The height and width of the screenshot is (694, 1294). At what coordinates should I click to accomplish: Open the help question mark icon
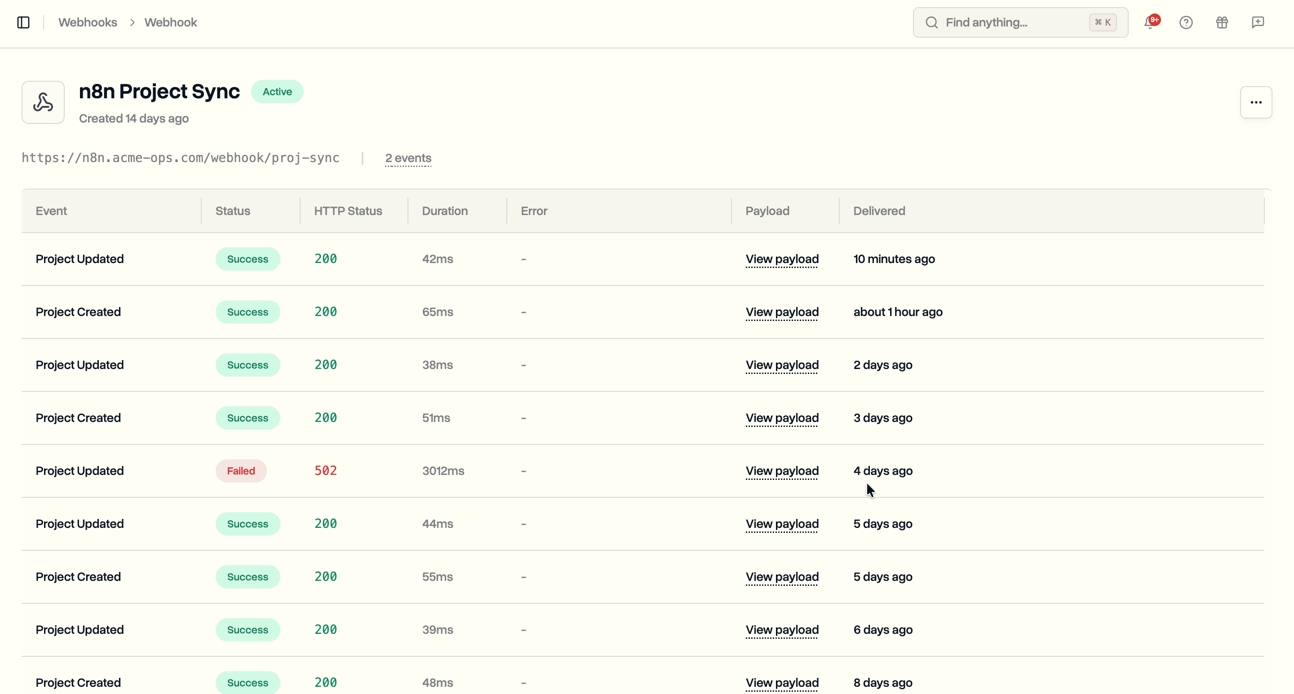coord(1186,22)
